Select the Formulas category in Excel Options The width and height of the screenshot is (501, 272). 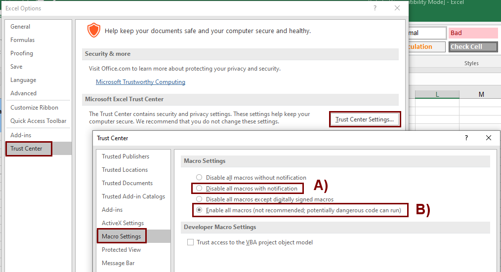pyautogui.click(x=22, y=40)
